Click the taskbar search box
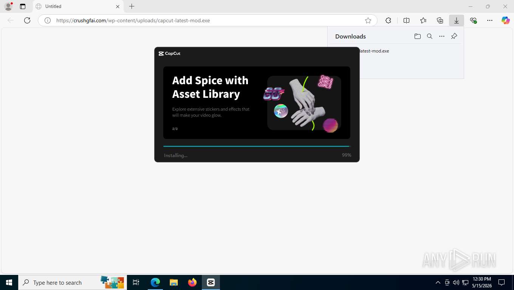The width and height of the screenshot is (514, 290). point(72,282)
